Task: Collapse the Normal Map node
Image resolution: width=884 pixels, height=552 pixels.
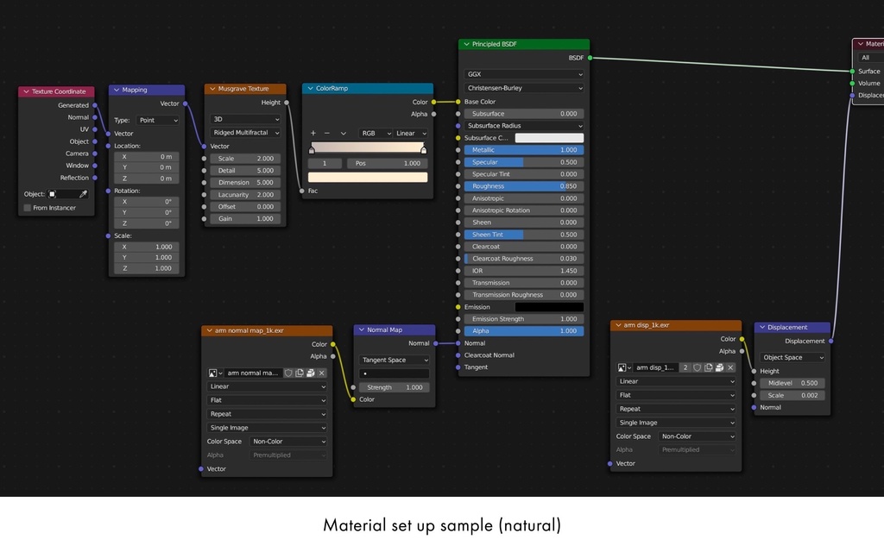Action: click(362, 329)
